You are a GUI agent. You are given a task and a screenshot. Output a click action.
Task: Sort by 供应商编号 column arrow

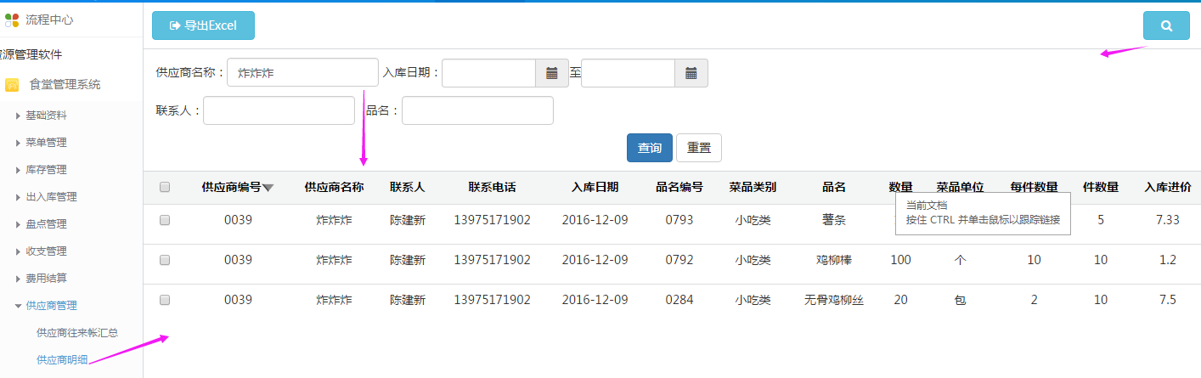click(268, 188)
